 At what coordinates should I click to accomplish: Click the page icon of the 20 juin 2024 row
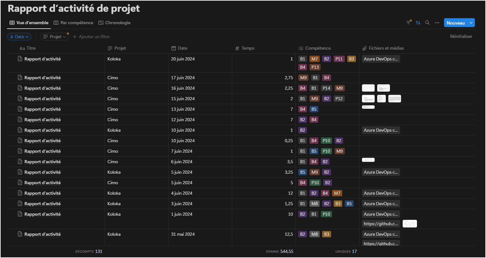pos(20,59)
